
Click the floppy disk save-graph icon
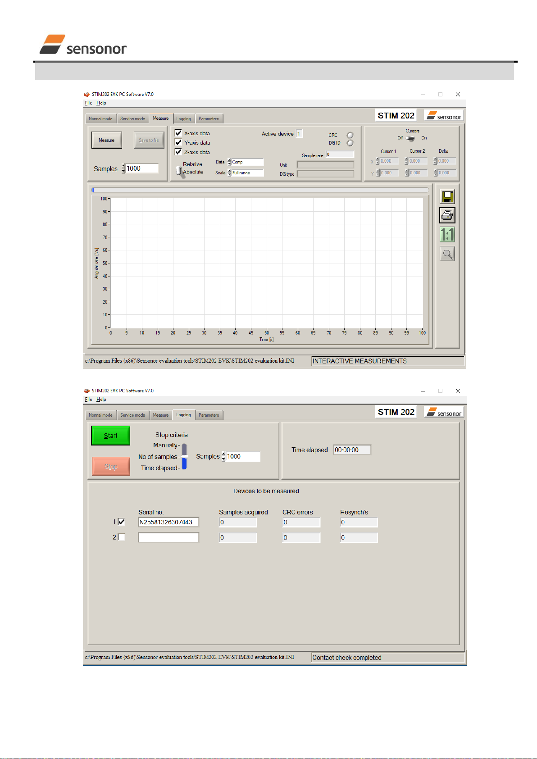click(x=447, y=196)
